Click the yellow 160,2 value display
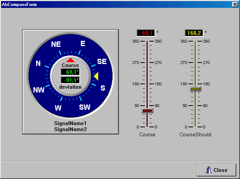The height and width of the screenshot is (179, 240). point(194,33)
